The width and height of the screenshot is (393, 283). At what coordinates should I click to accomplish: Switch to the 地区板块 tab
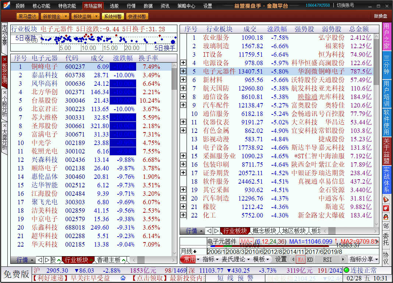pos(294,231)
